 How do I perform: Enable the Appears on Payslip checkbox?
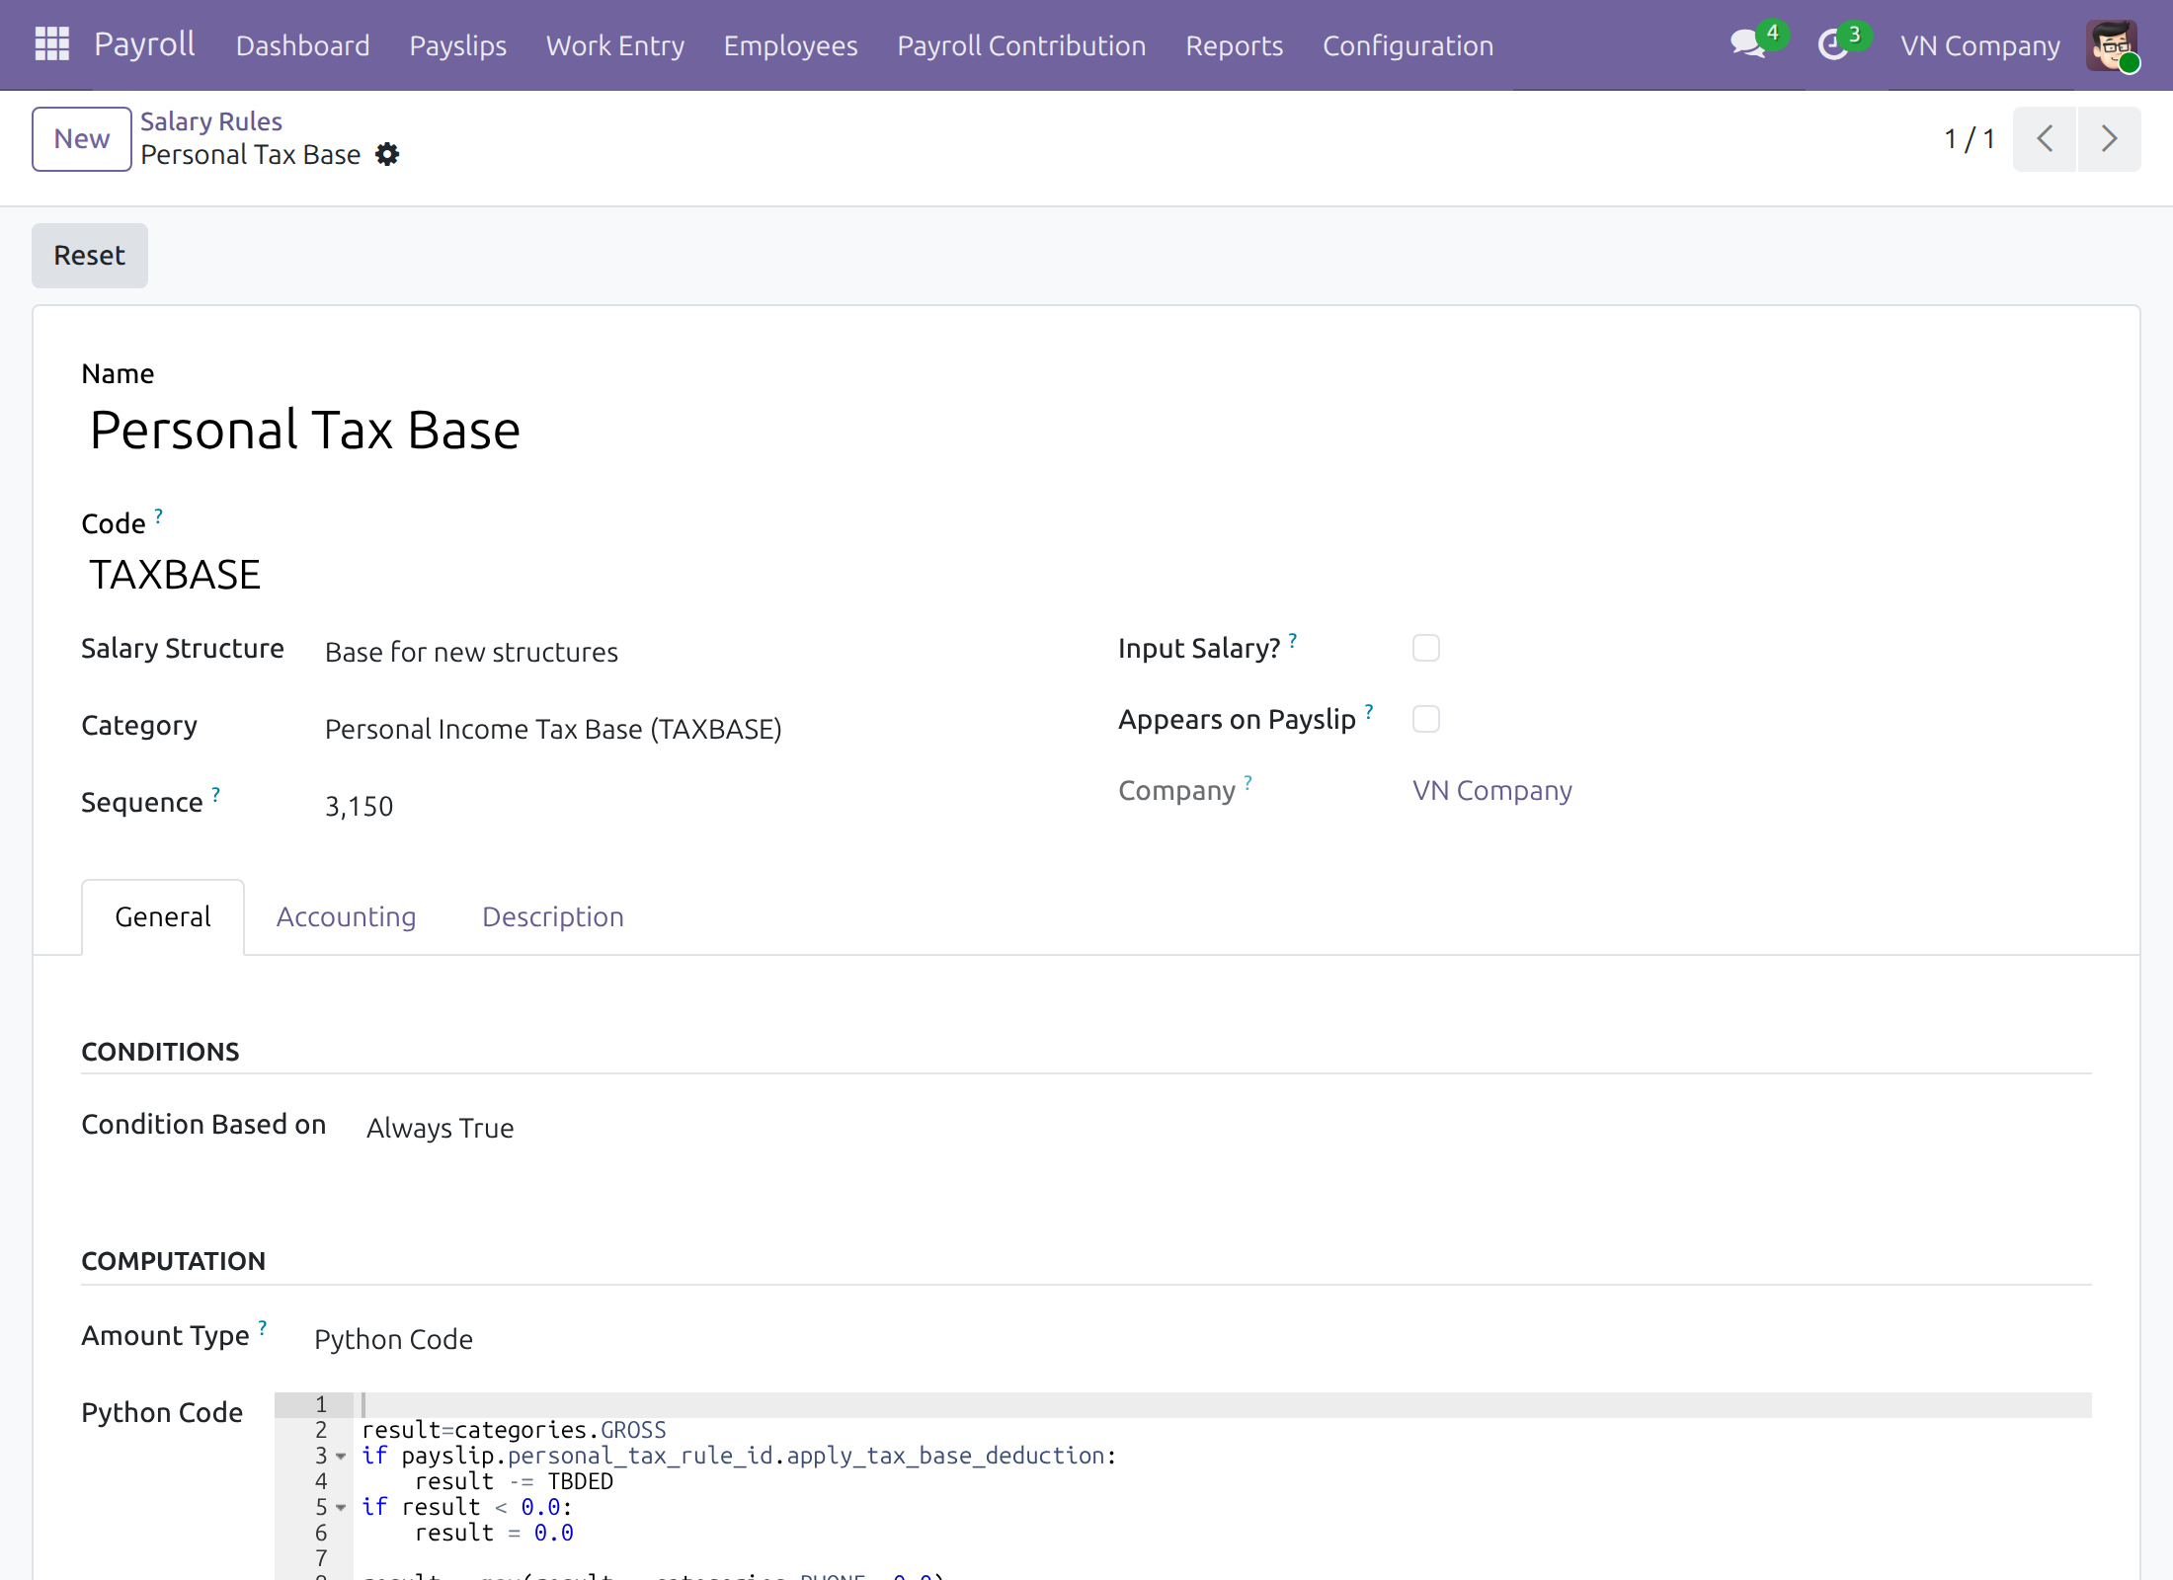click(x=1425, y=719)
